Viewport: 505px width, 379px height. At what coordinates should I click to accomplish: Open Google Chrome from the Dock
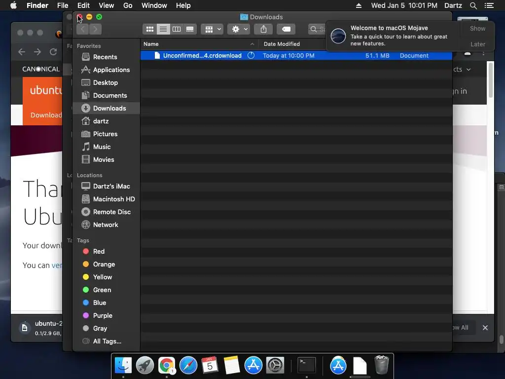point(167,365)
